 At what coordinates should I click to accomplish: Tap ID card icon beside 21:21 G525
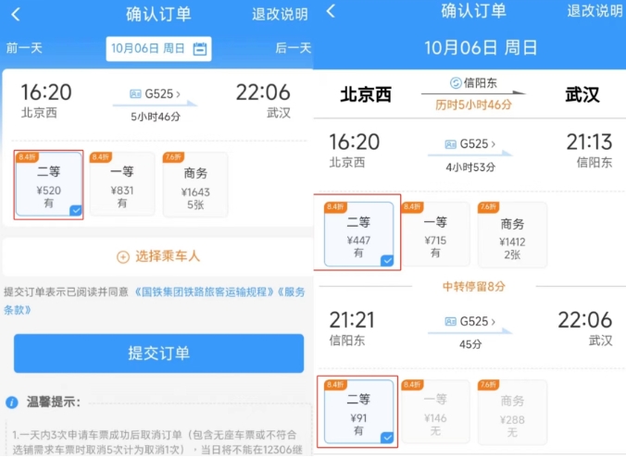click(x=450, y=322)
